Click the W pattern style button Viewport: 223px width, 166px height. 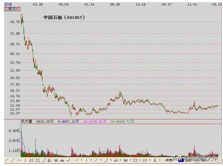coord(126,160)
